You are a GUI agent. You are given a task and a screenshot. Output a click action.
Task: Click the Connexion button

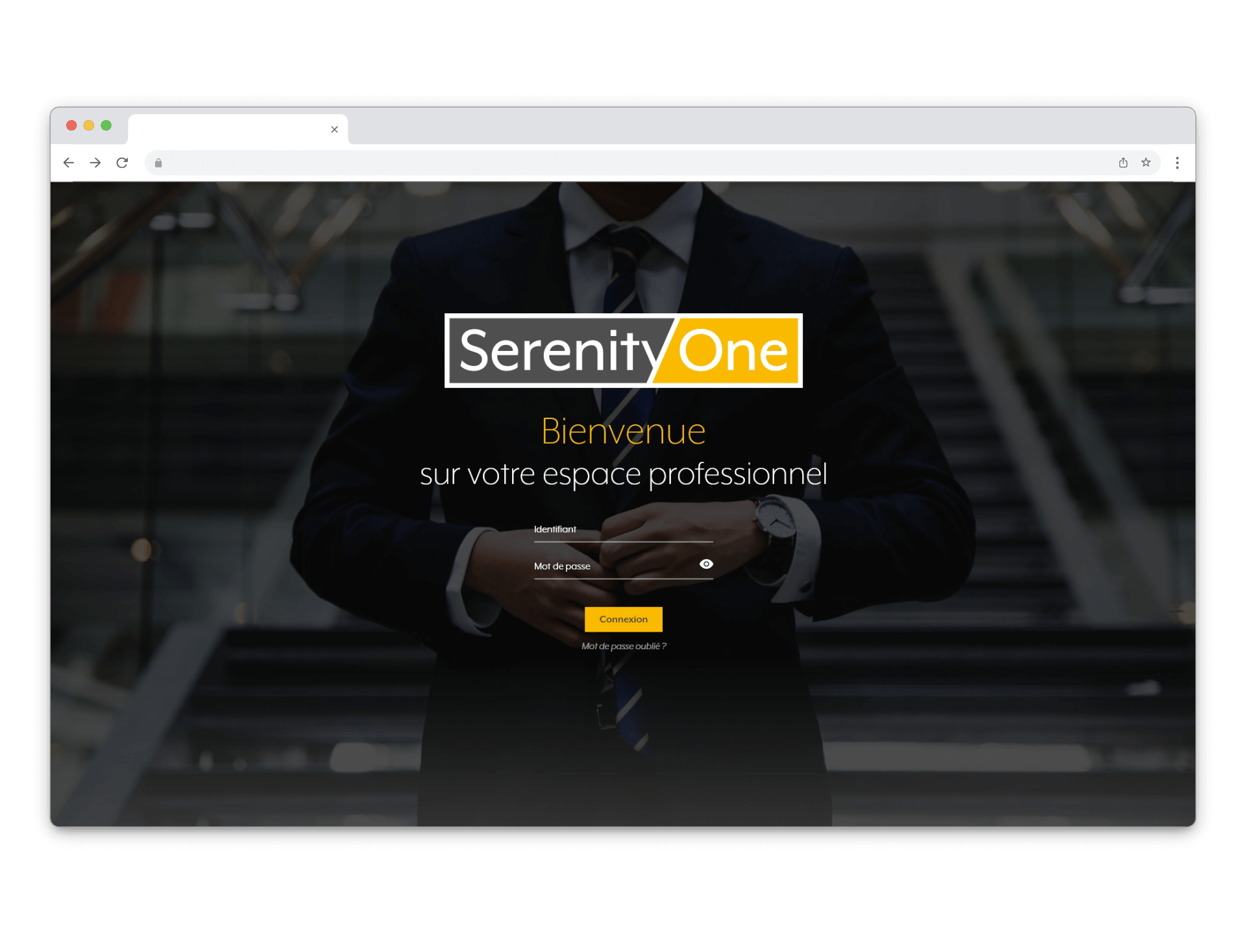pyautogui.click(x=622, y=619)
